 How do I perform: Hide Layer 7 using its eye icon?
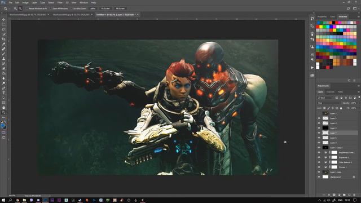pyautogui.click(x=319, y=133)
